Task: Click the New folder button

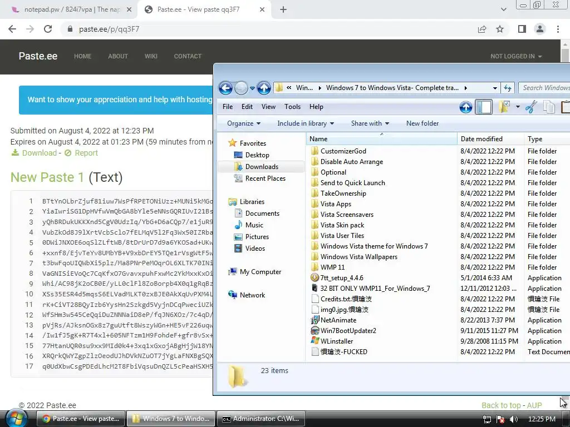Action: click(422, 123)
